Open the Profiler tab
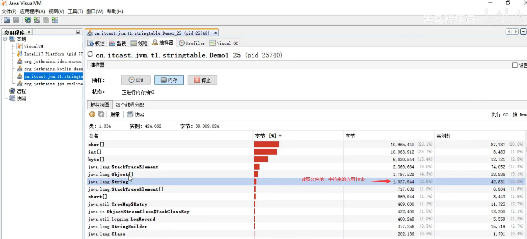 tap(192, 43)
